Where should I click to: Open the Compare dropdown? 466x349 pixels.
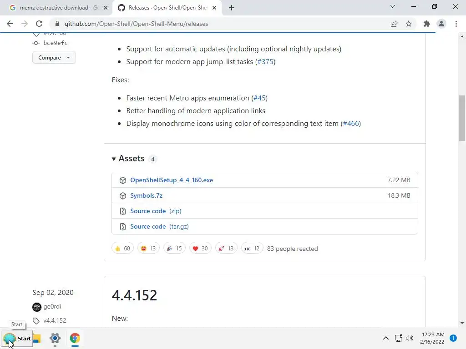coord(54,58)
